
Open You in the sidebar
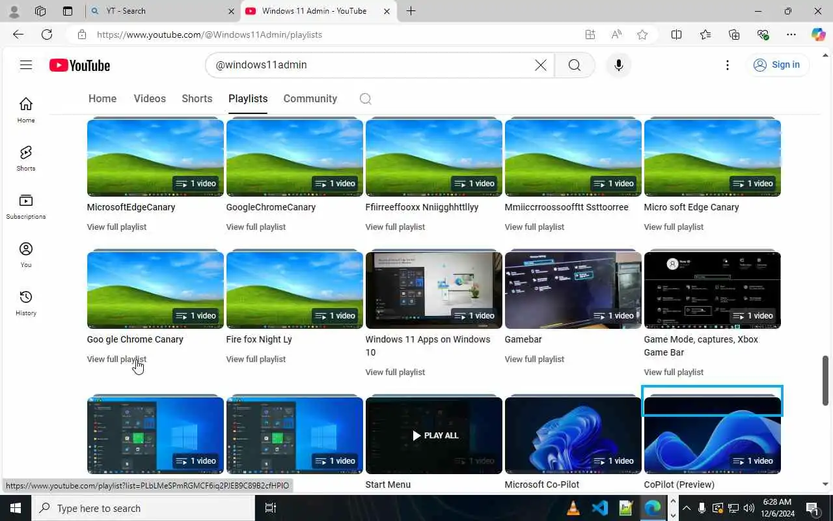26,255
